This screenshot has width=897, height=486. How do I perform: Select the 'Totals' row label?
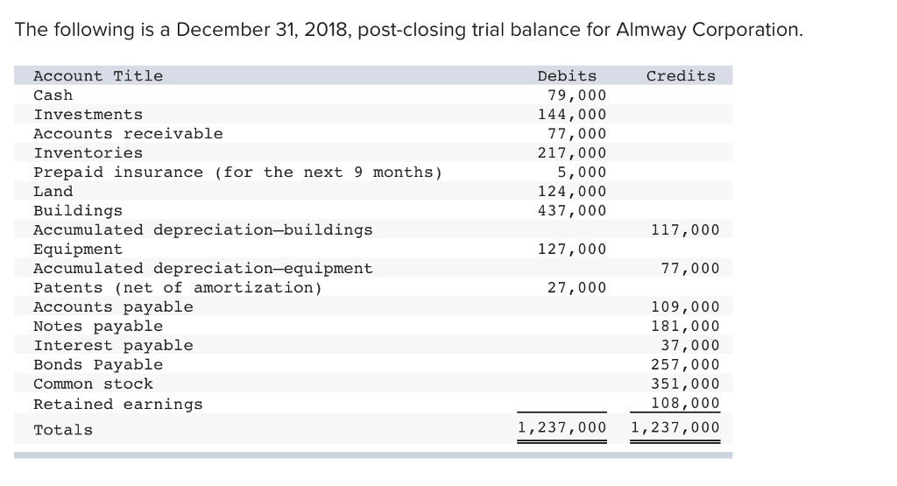63,430
